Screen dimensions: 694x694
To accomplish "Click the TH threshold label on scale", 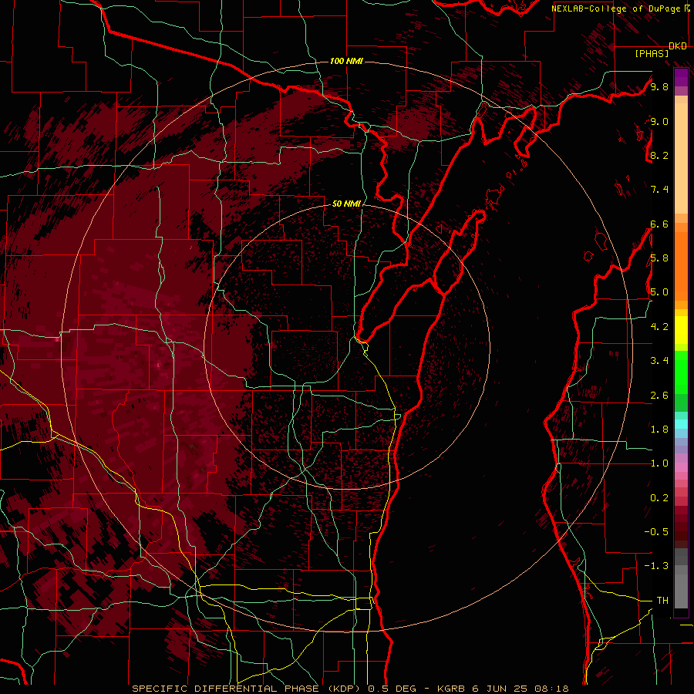I will tap(662, 601).
